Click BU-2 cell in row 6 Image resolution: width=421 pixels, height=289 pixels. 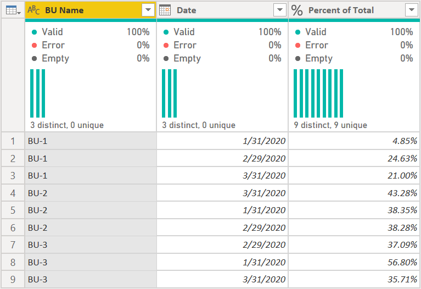pyautogui.click(x=91, y=227)
